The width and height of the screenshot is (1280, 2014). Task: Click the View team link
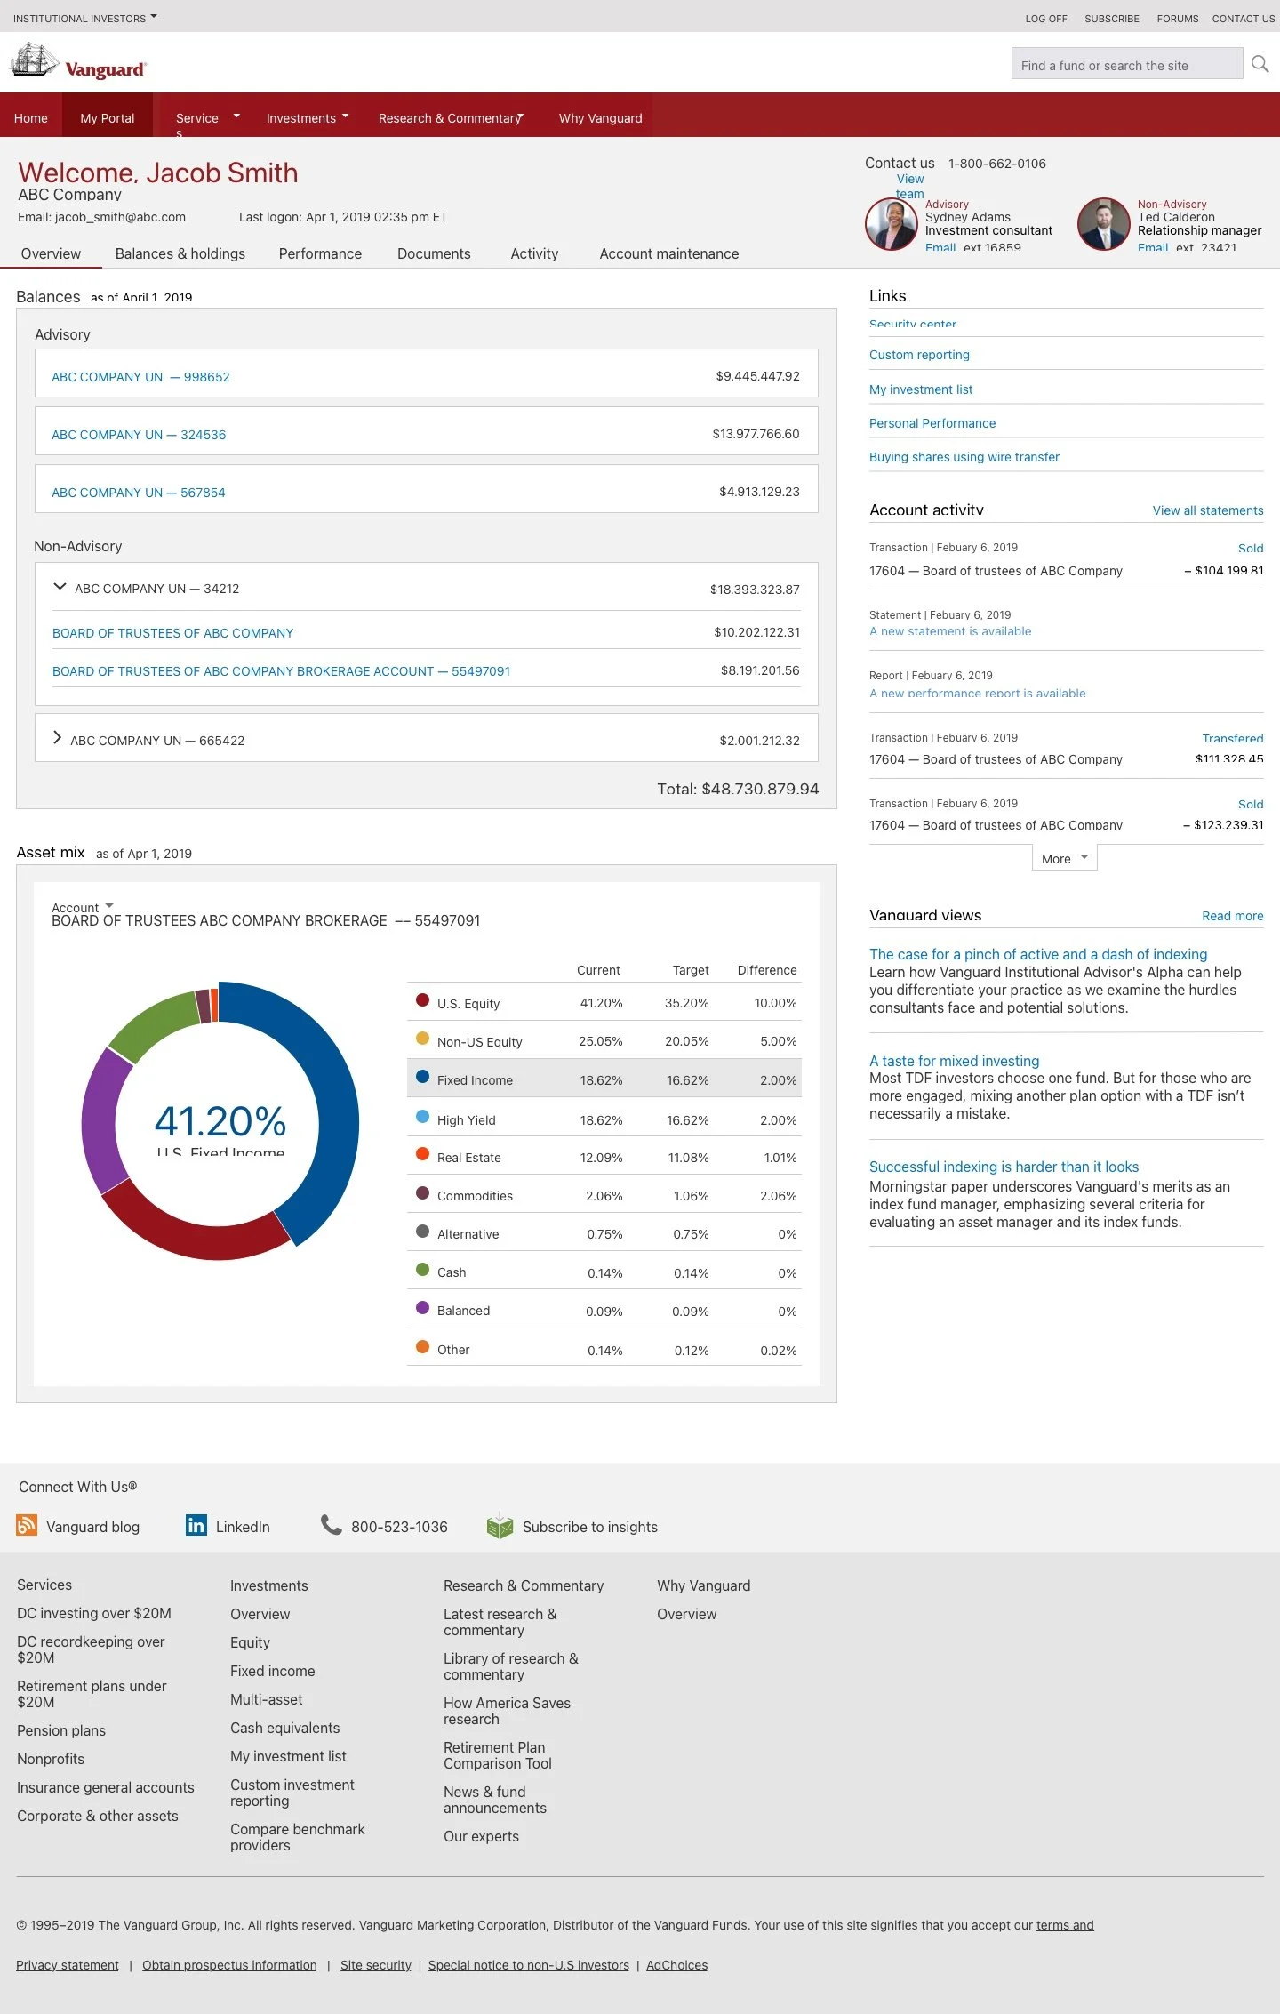pyautogui.click(x=910, y=186)
